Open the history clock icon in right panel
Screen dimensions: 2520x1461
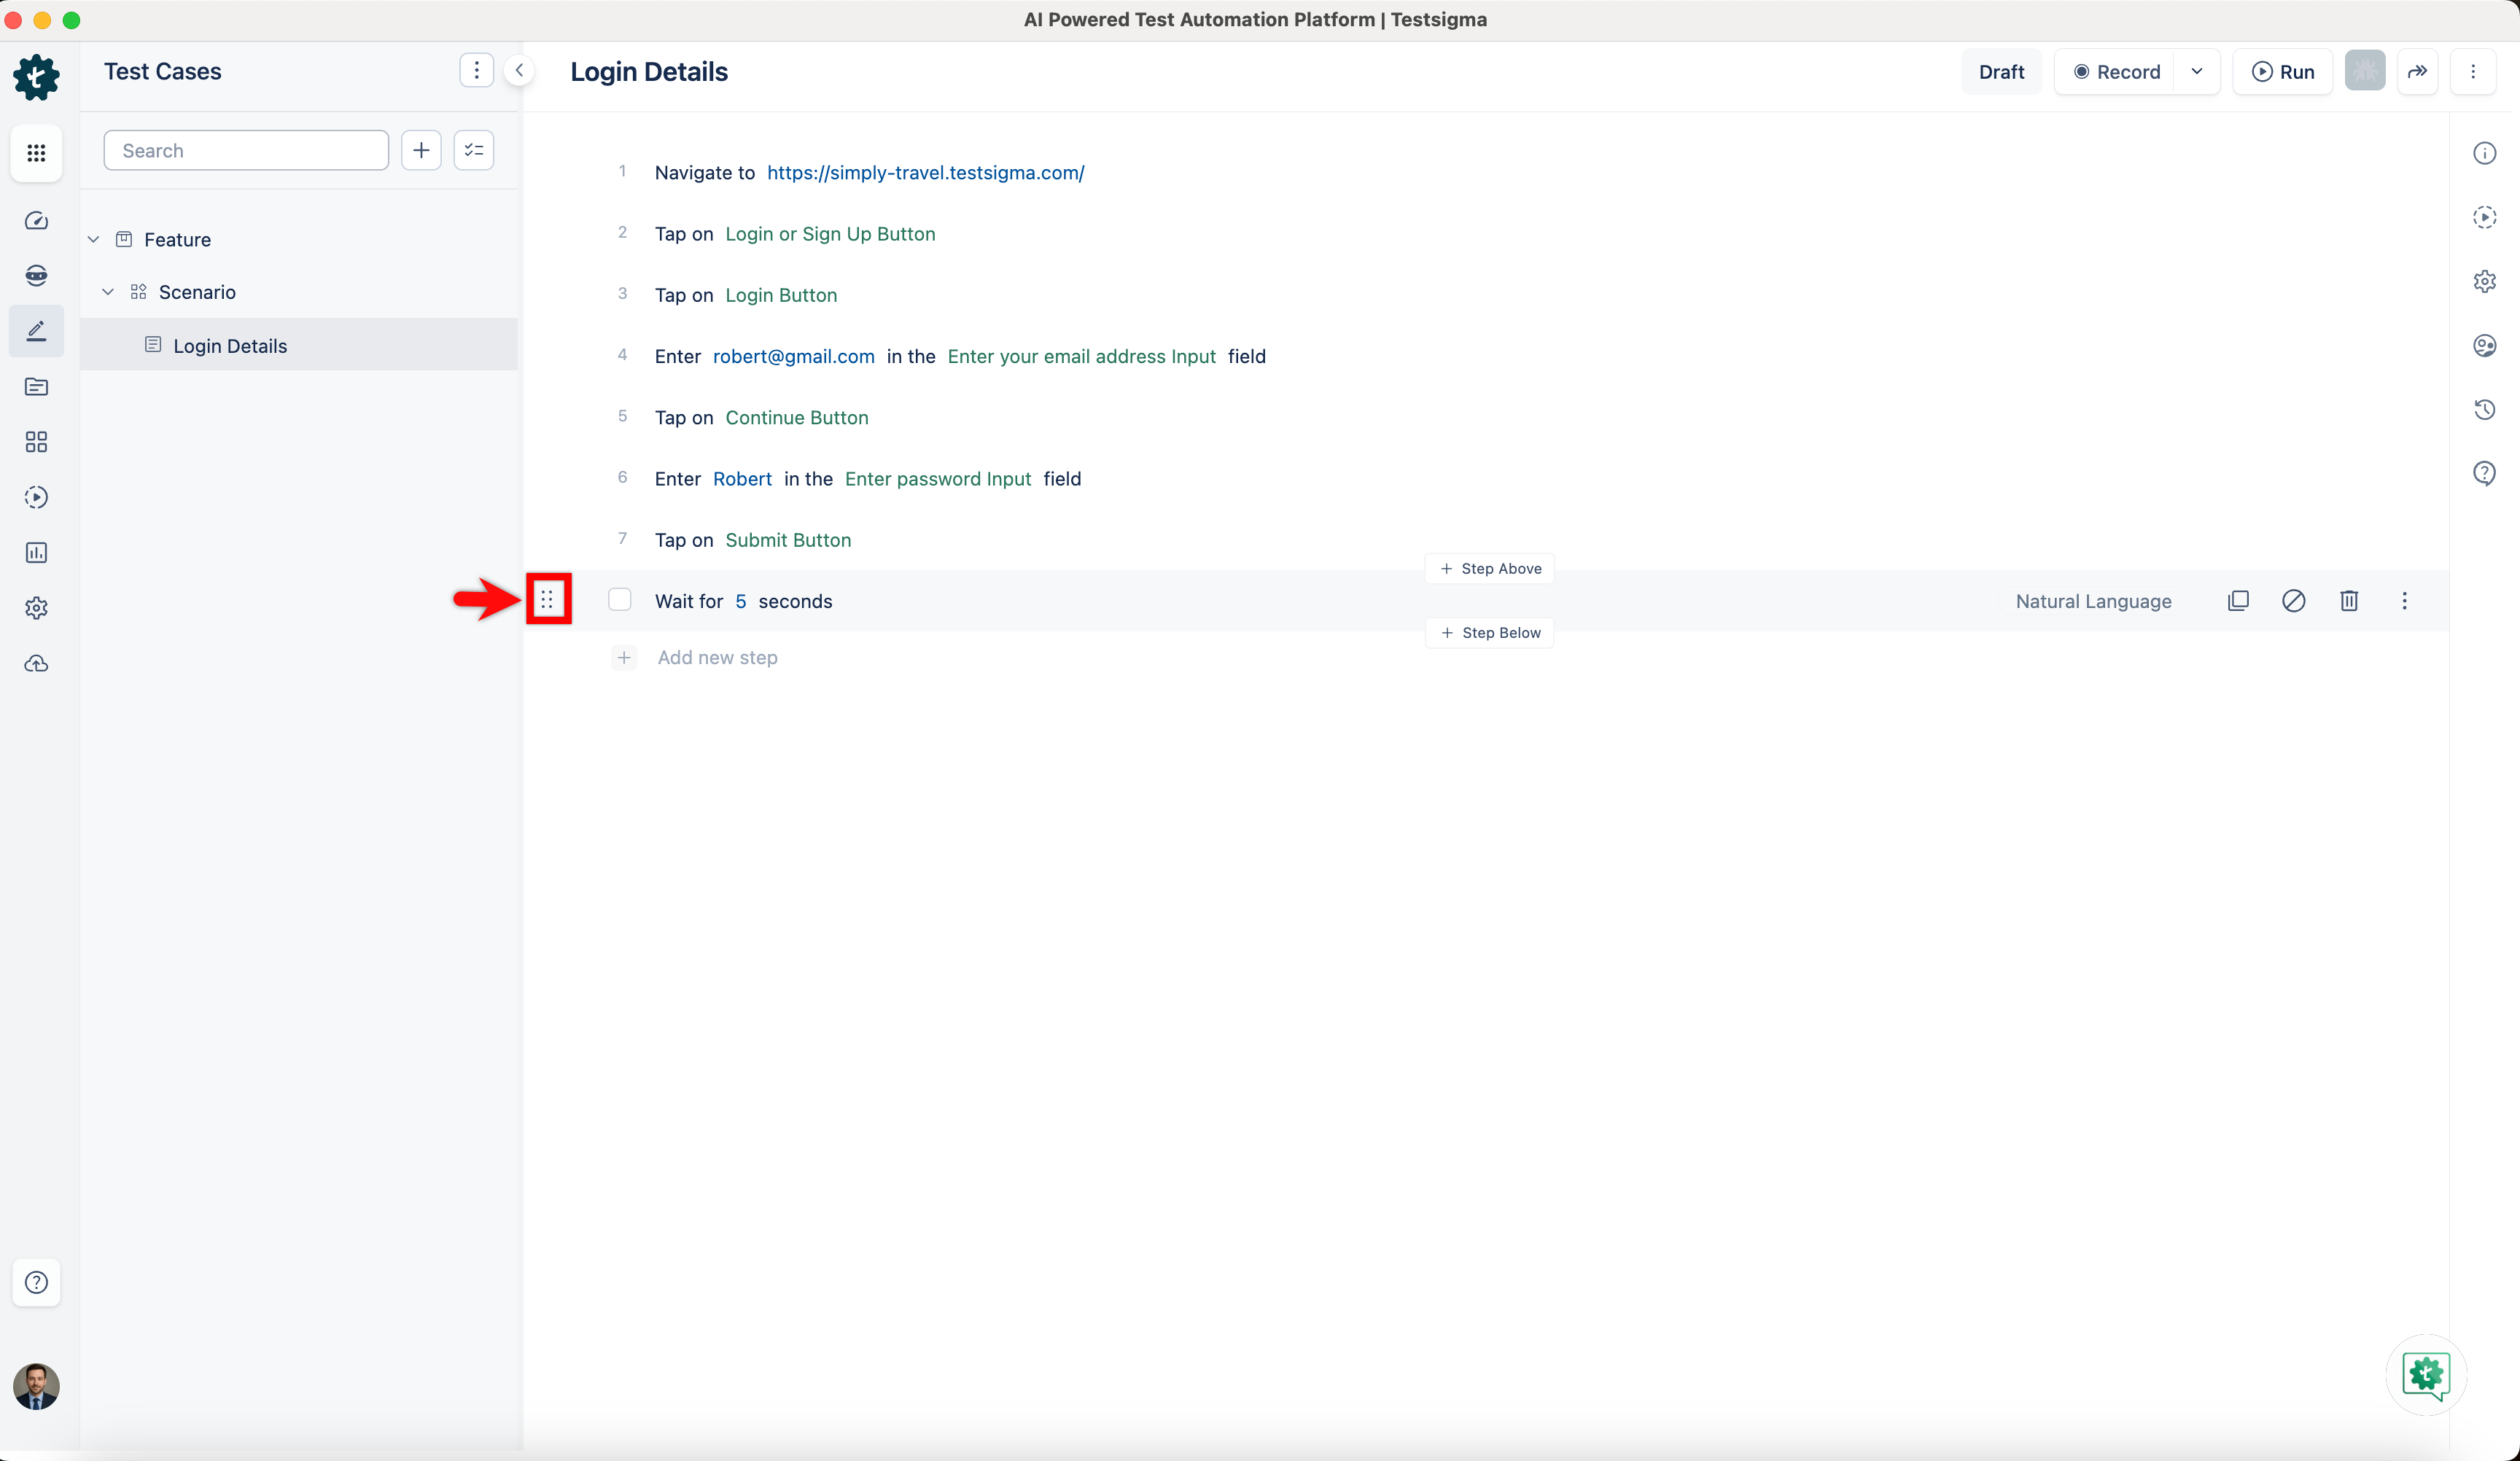2485,409
